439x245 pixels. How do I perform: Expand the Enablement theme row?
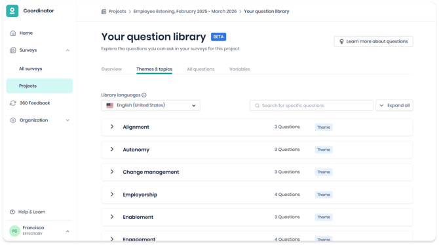pyautogui.click(x=111, y=217)
